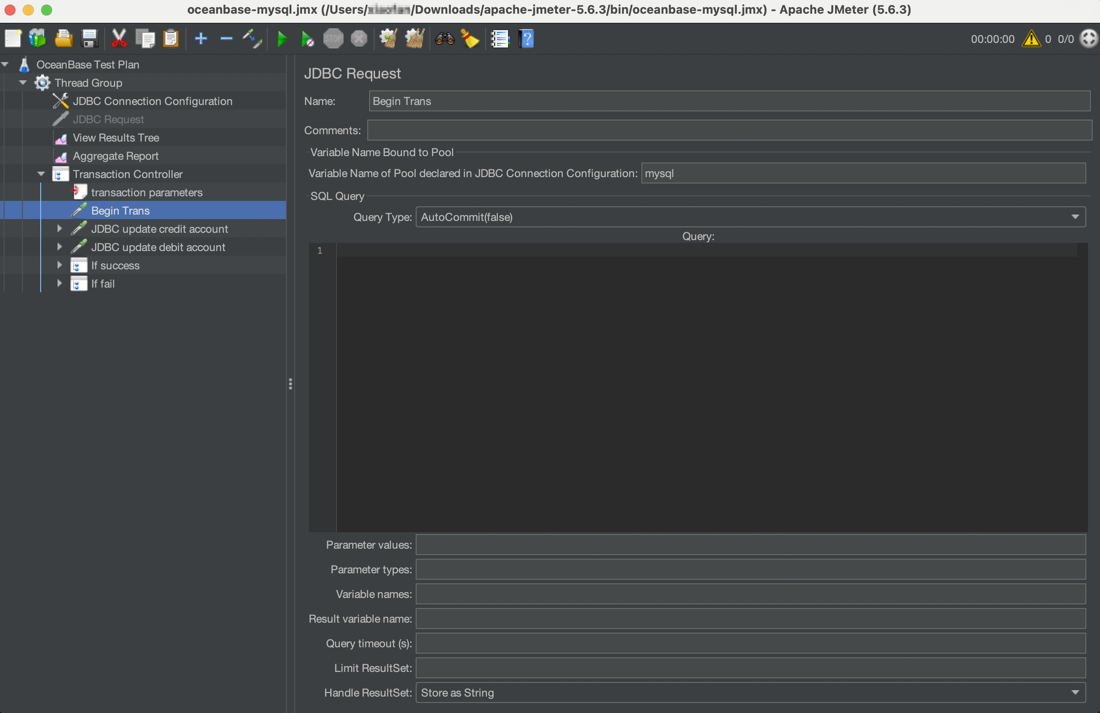Open the Help book icon
1100x713 pixels.
click(526, 39)
